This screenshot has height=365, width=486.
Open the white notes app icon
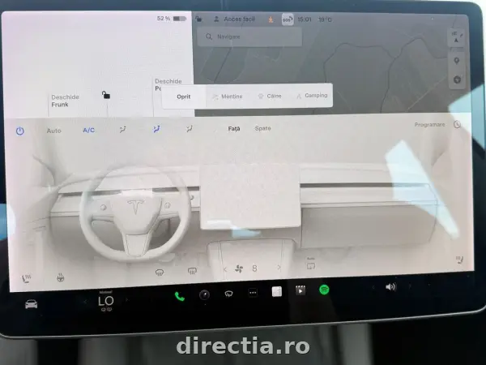tap(277, 291)
